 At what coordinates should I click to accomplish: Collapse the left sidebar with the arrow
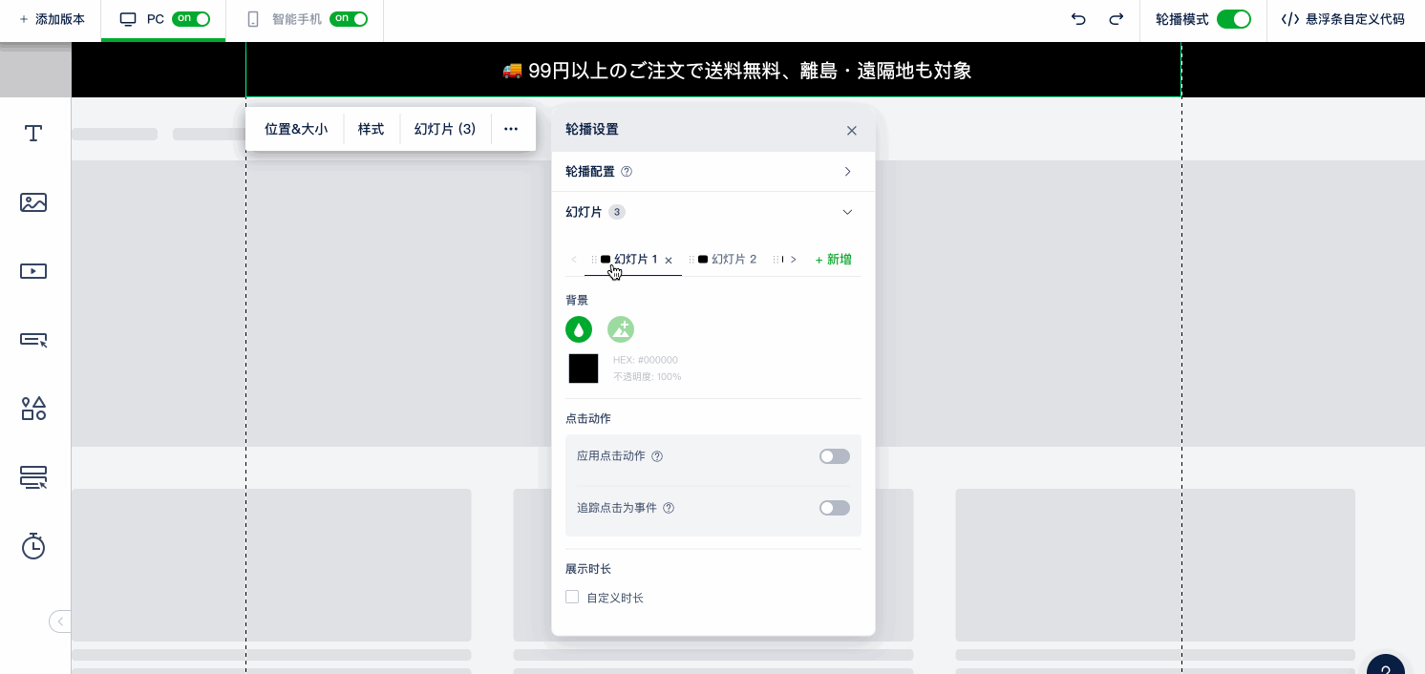60,621
